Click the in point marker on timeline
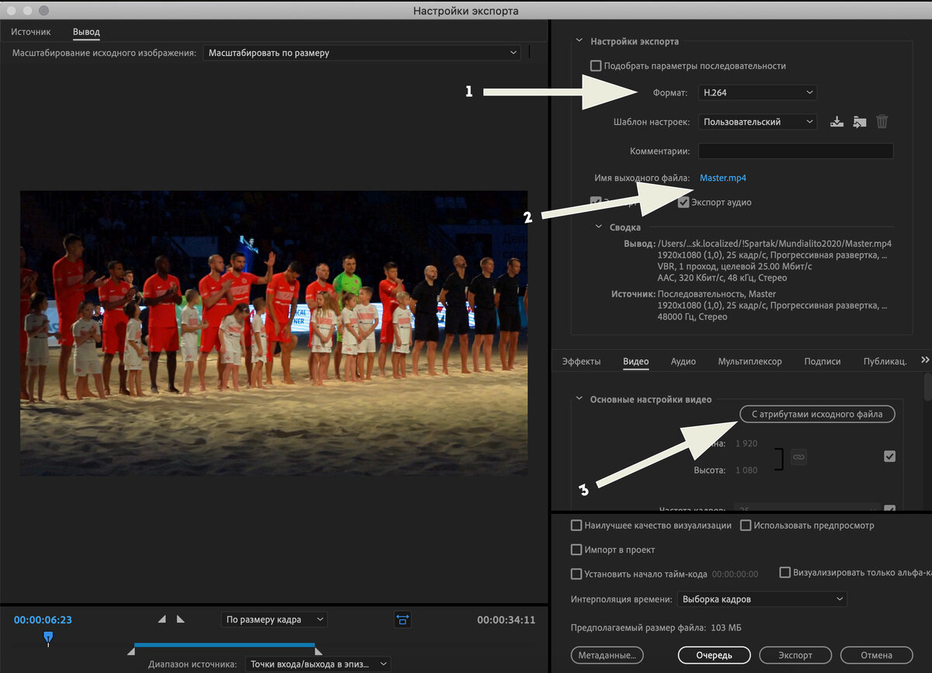932x673 pixels. coord(131,651)
